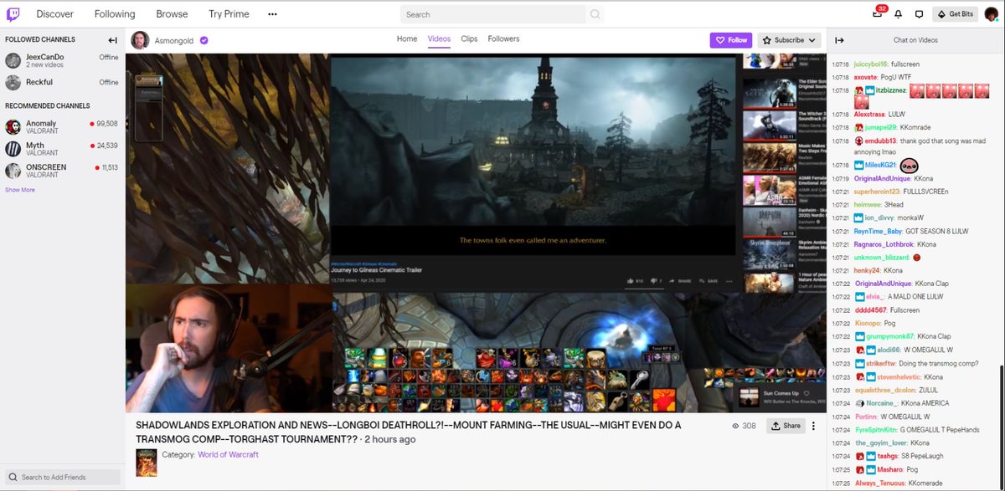
Task: Click username juiccyboi16 in chat
Action: (x=871, y=64)
